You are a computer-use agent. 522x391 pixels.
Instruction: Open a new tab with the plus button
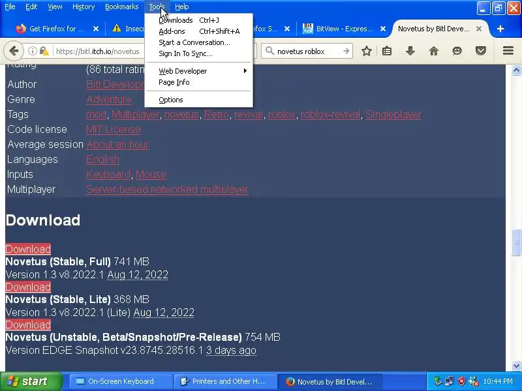[500, 29]
